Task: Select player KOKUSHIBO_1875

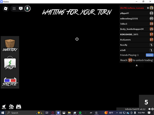Action: point(136,34)
